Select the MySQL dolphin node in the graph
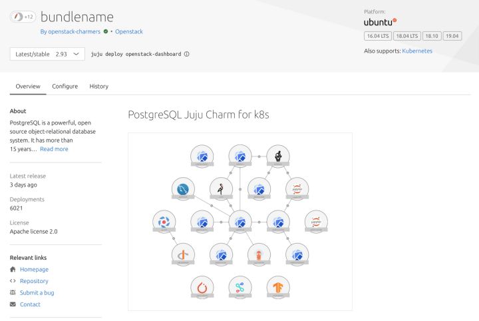Image resolution: width=479 pixels, height=321 pixels. click(x=183, y=188)
